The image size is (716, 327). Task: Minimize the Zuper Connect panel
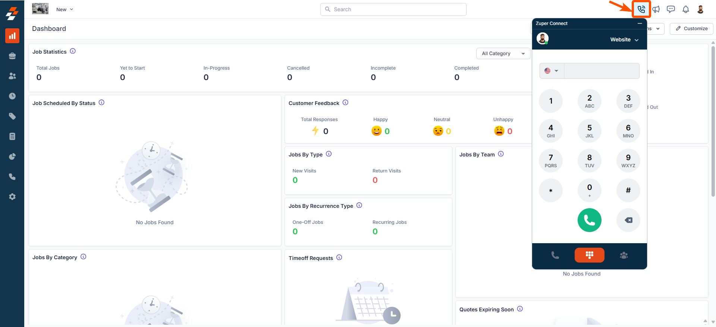[640, 23]
